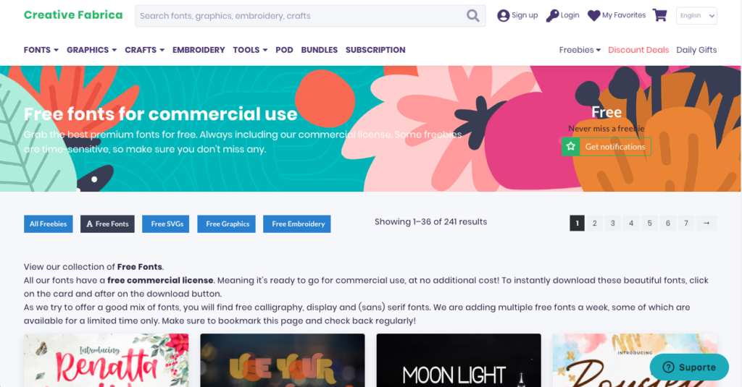Screen dimensions: 742x387
Task: Click Get notifications button
Action: coord(606,147)
